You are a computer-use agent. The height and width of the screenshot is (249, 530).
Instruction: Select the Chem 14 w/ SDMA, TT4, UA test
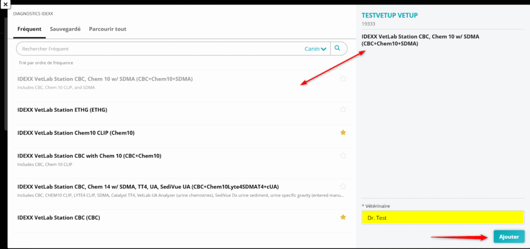[148, 186]
